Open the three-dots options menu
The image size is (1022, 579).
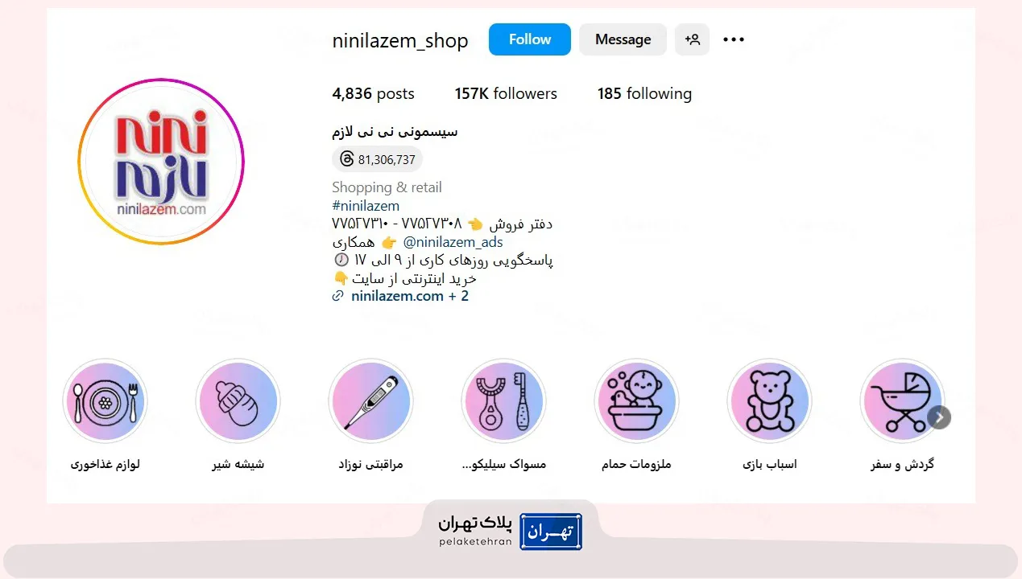734,39
